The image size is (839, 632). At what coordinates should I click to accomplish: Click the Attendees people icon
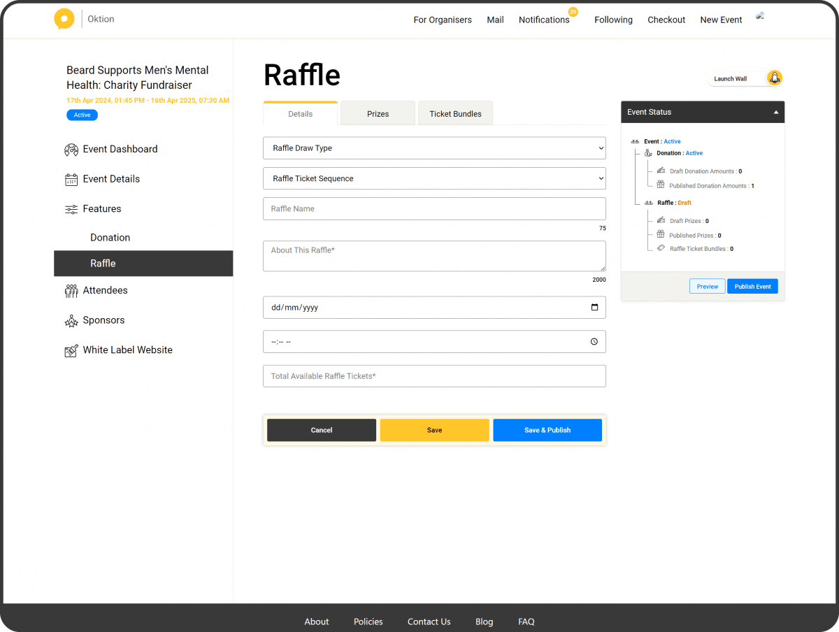pyautogui.click(x=71, y=290)
